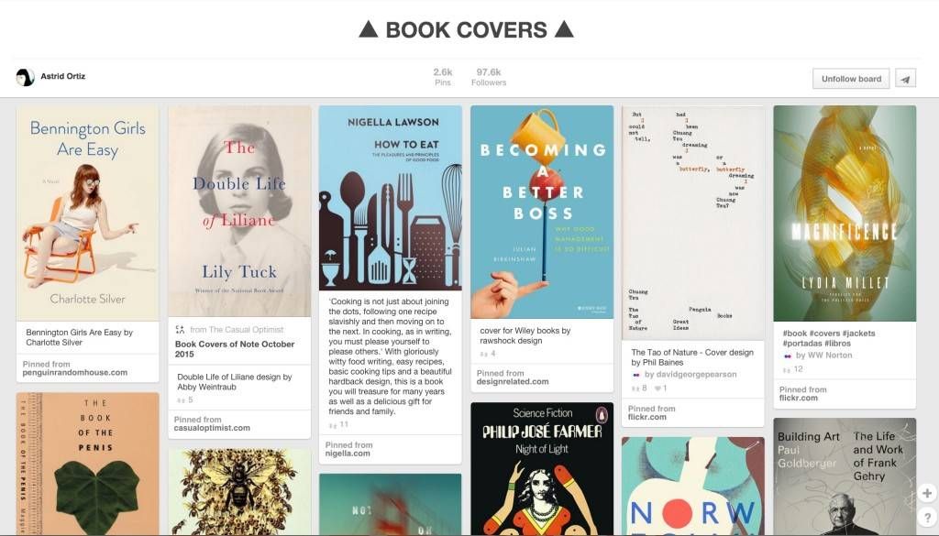Open Becoming a Better Boss cover image
Screen dimensions: 939x536
[x=542, y=212]
